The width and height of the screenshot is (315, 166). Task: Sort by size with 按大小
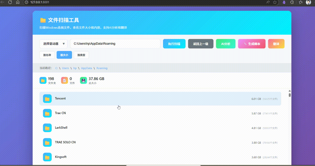tap(64, 55)
